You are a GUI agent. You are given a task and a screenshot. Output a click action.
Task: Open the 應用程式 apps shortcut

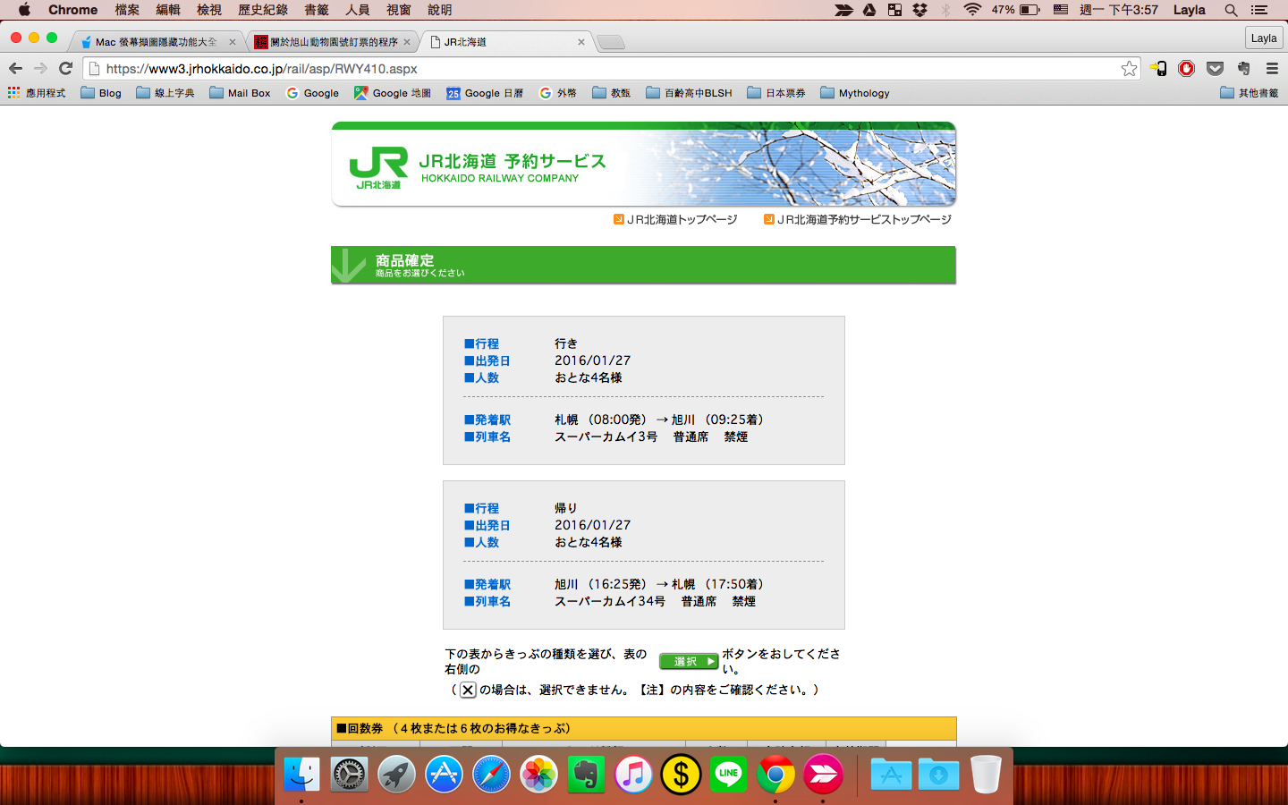(37, 93)
